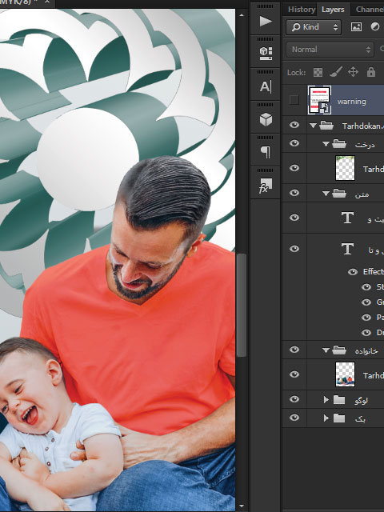Collapse the متن group
This screenshot has height=512, width=384.
click(x=326, y=194)
